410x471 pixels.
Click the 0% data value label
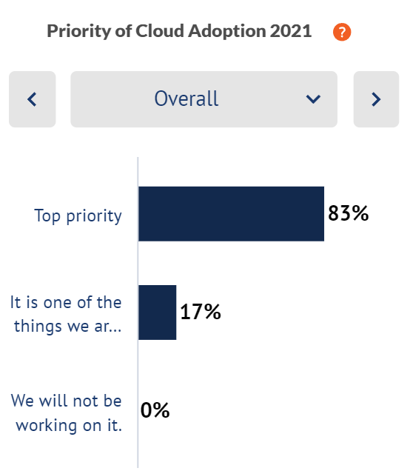(x=155, y=410)
